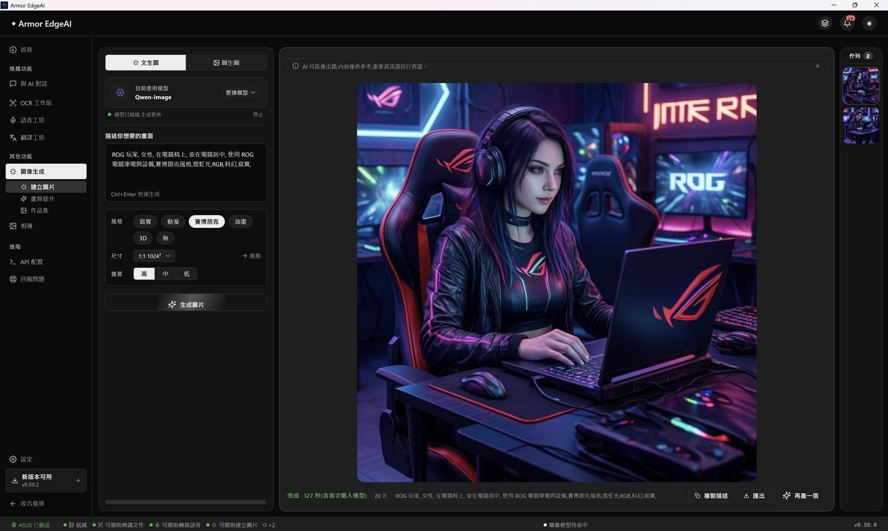Select 3D style chip
Screen dimensions: 888x531
point(143,238)
